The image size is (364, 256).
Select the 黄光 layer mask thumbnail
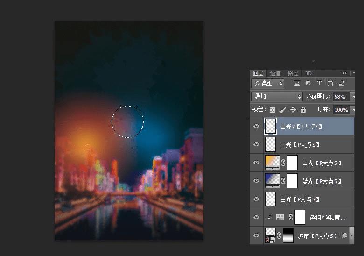(292, 163)
